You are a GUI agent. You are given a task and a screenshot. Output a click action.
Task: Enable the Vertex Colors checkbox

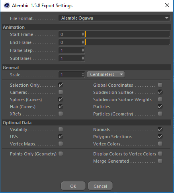pos(160,144)
